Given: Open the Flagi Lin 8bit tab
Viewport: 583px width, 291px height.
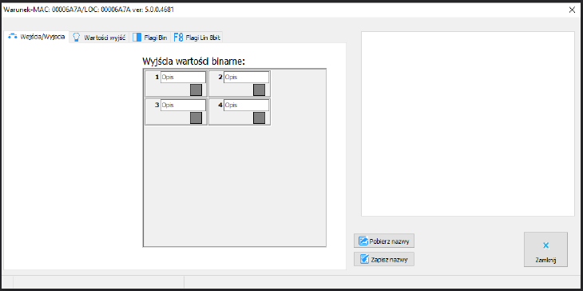Looking at the screenshot, I should pyautogui.click(x=196, y=38).
